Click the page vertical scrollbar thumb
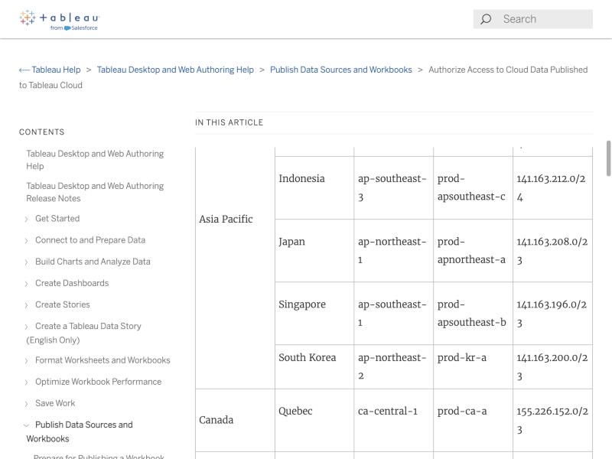Image resolution: width=612 pixels, height=459 pixels. point(608,158)
